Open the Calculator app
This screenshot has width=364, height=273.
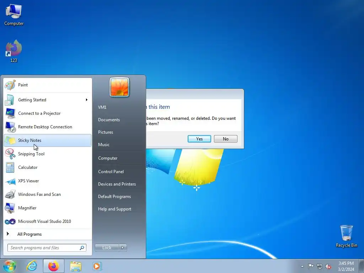pyautogui.click(x=48, y=167)
